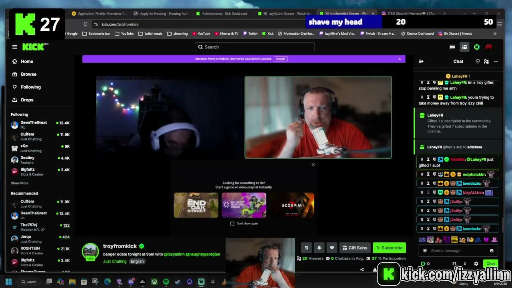Send the message with the Chat button

491,264
